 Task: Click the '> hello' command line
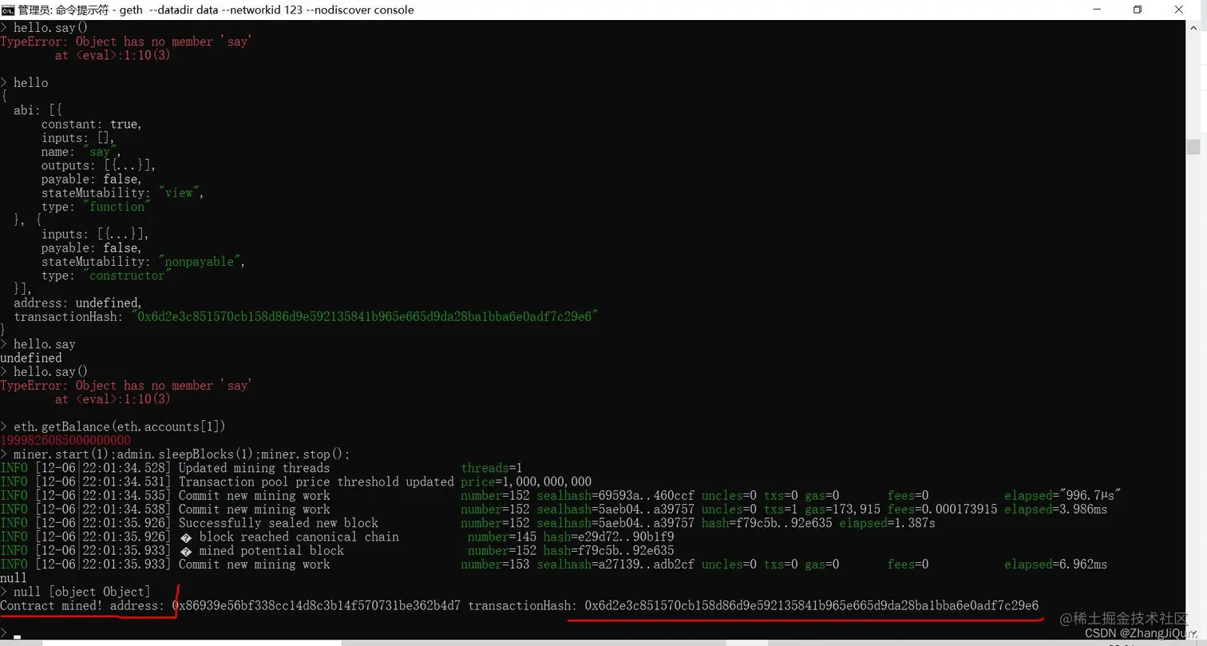tap(24, 83)
